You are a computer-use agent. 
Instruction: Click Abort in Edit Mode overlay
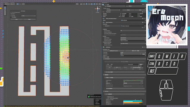point(29,19)
